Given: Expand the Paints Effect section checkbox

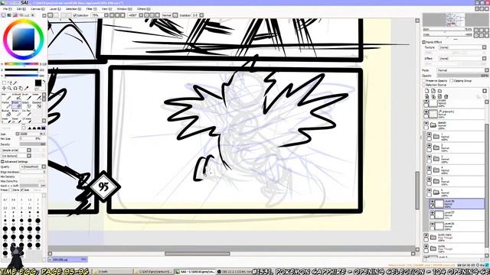Looking at the screenshot, I should click(x=424, y=42).
